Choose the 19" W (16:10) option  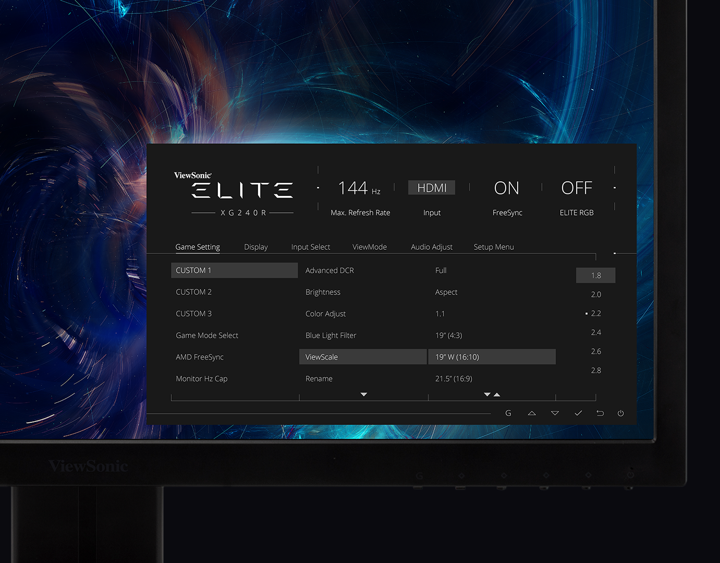coord(492,357)
